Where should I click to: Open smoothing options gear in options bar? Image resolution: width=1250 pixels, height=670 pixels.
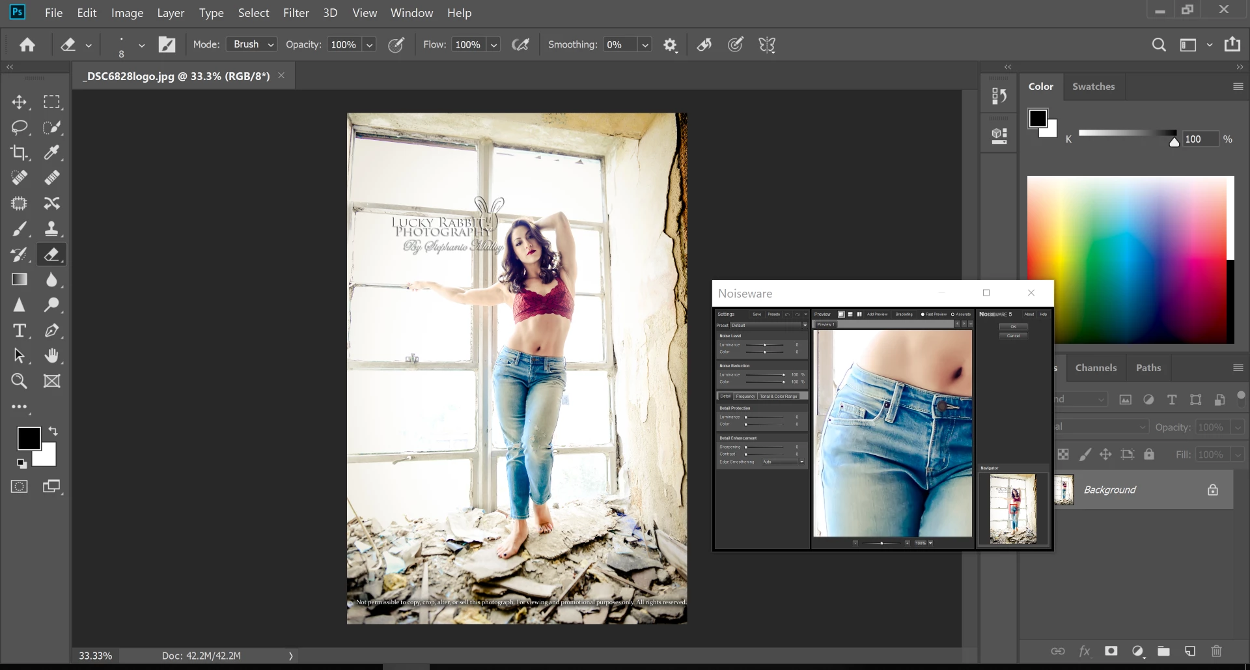point(670,45)
